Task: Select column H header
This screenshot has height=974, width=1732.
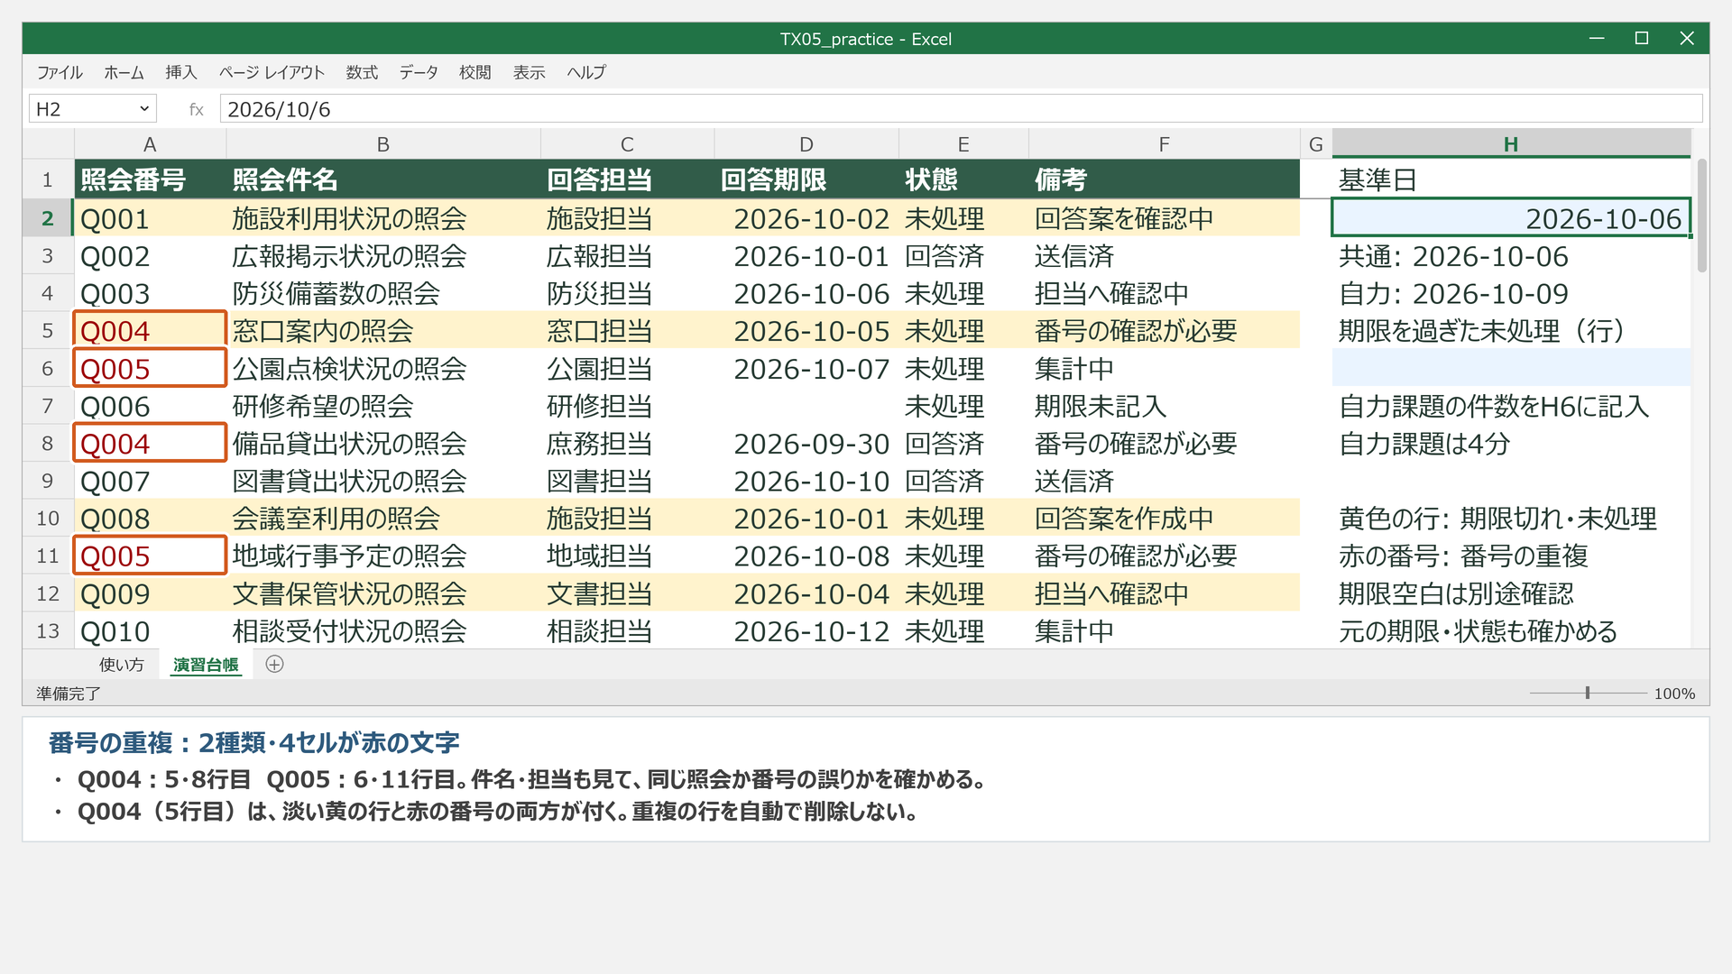Action: pyautogui.click(x=1511, y=144)
